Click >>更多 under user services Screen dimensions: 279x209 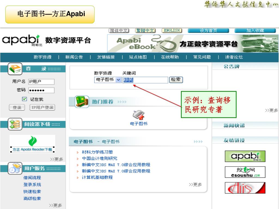56,205
